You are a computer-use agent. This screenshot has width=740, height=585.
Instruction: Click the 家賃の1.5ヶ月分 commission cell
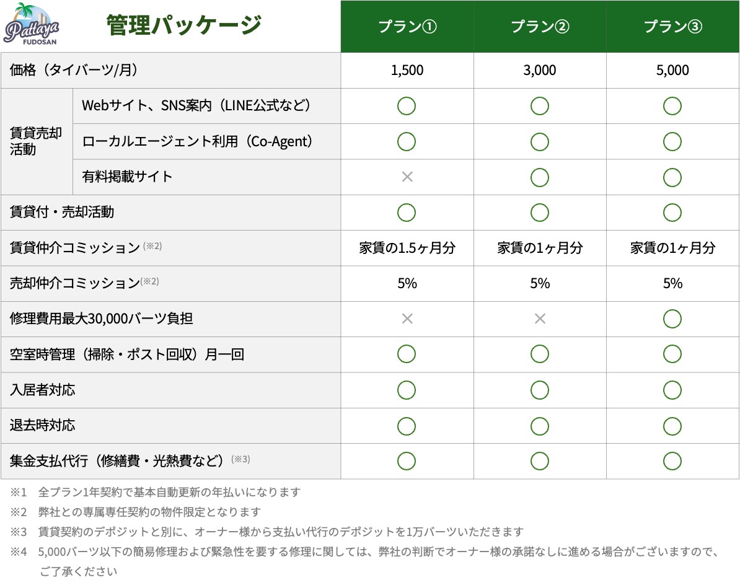[407, 248]
